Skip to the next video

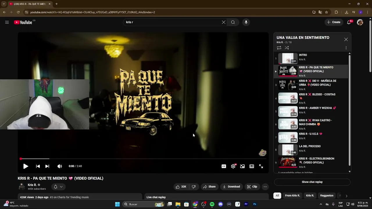(47, 166)
